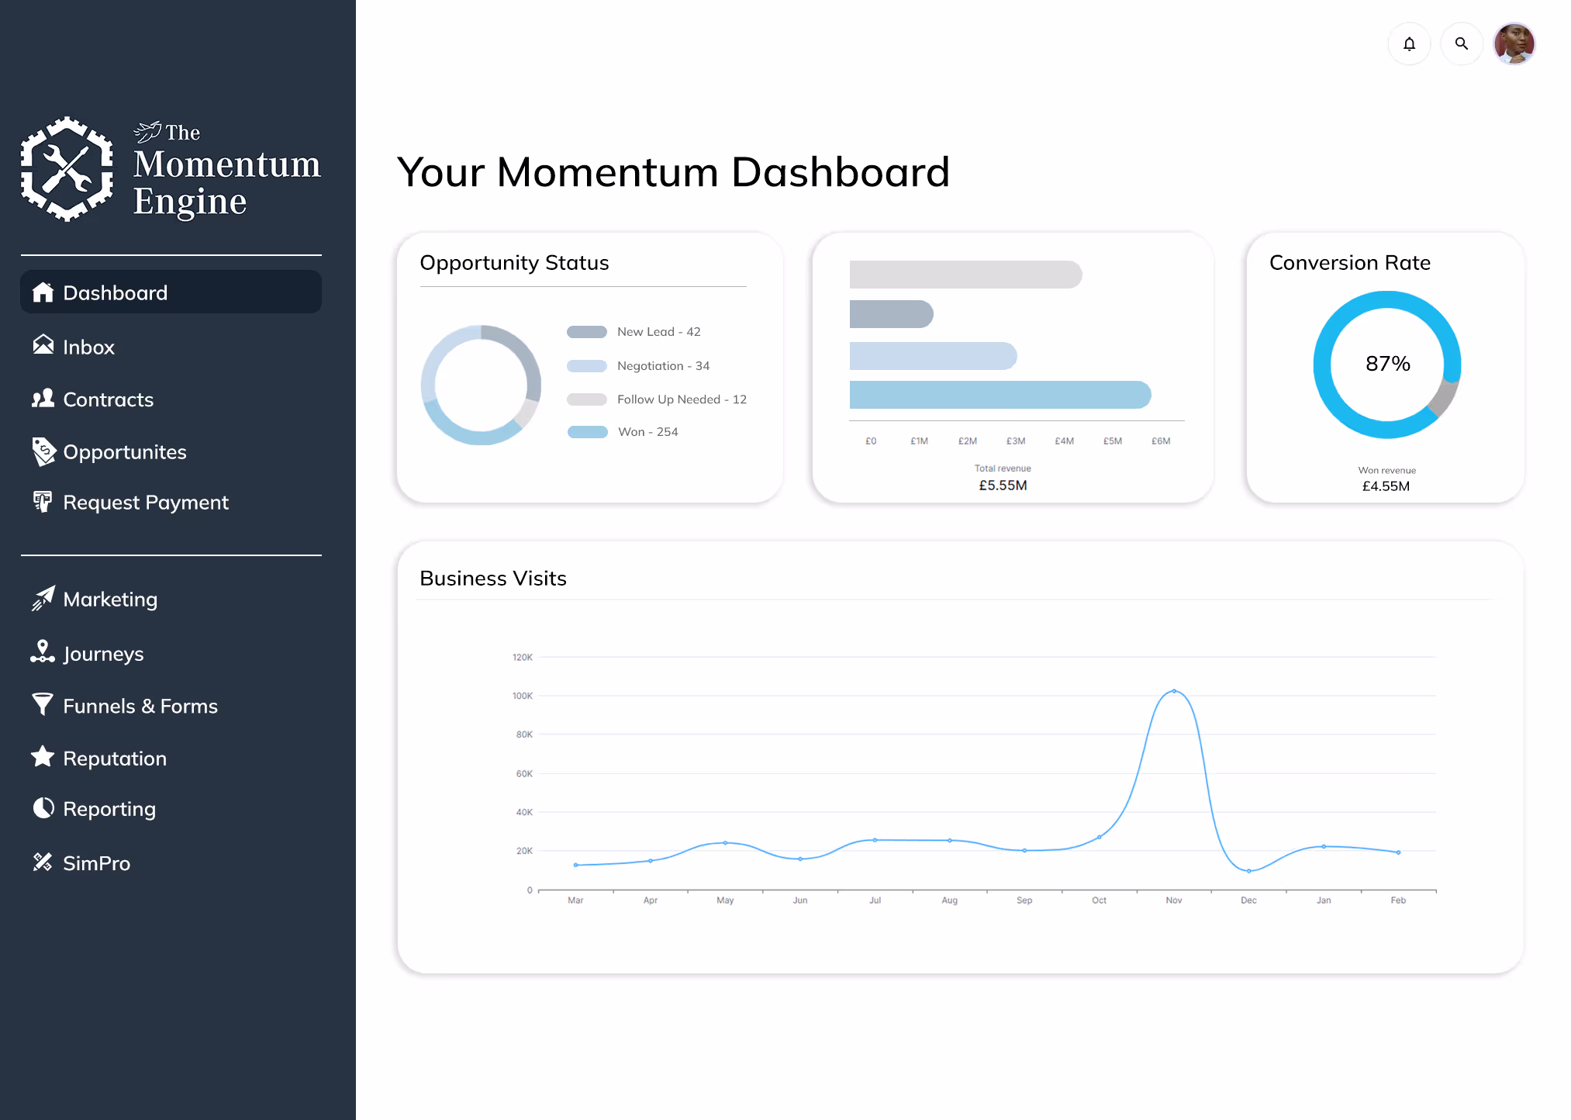Click the Marketing rocket icon

click(43, 598)
